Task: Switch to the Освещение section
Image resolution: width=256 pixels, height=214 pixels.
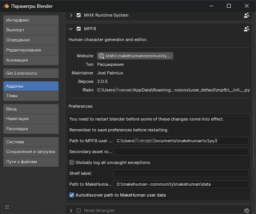Action: [31, 40]
